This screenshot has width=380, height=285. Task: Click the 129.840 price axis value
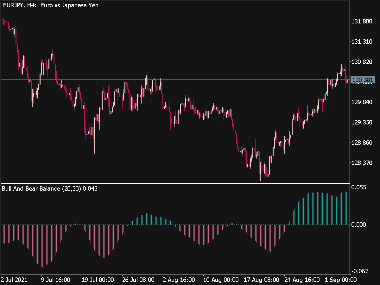click(x=362, y=102)
